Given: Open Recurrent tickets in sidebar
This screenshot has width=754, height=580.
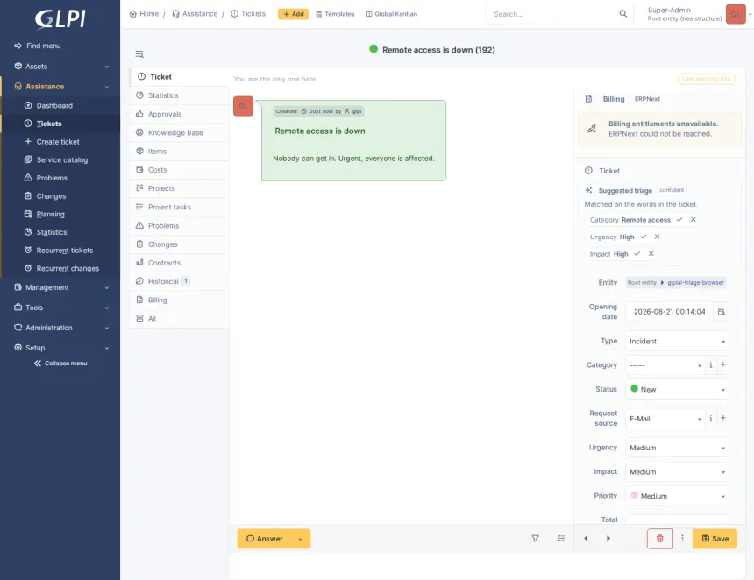Looking at the screenshot, I should (x=64, y=251).
